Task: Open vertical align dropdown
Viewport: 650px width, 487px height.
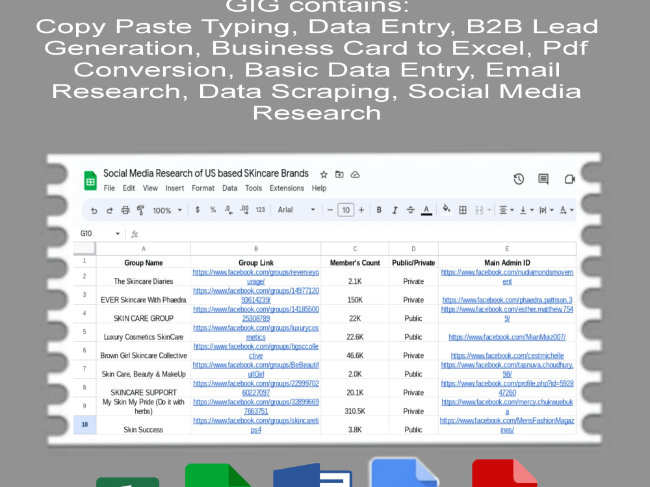Action: [526, 210]
